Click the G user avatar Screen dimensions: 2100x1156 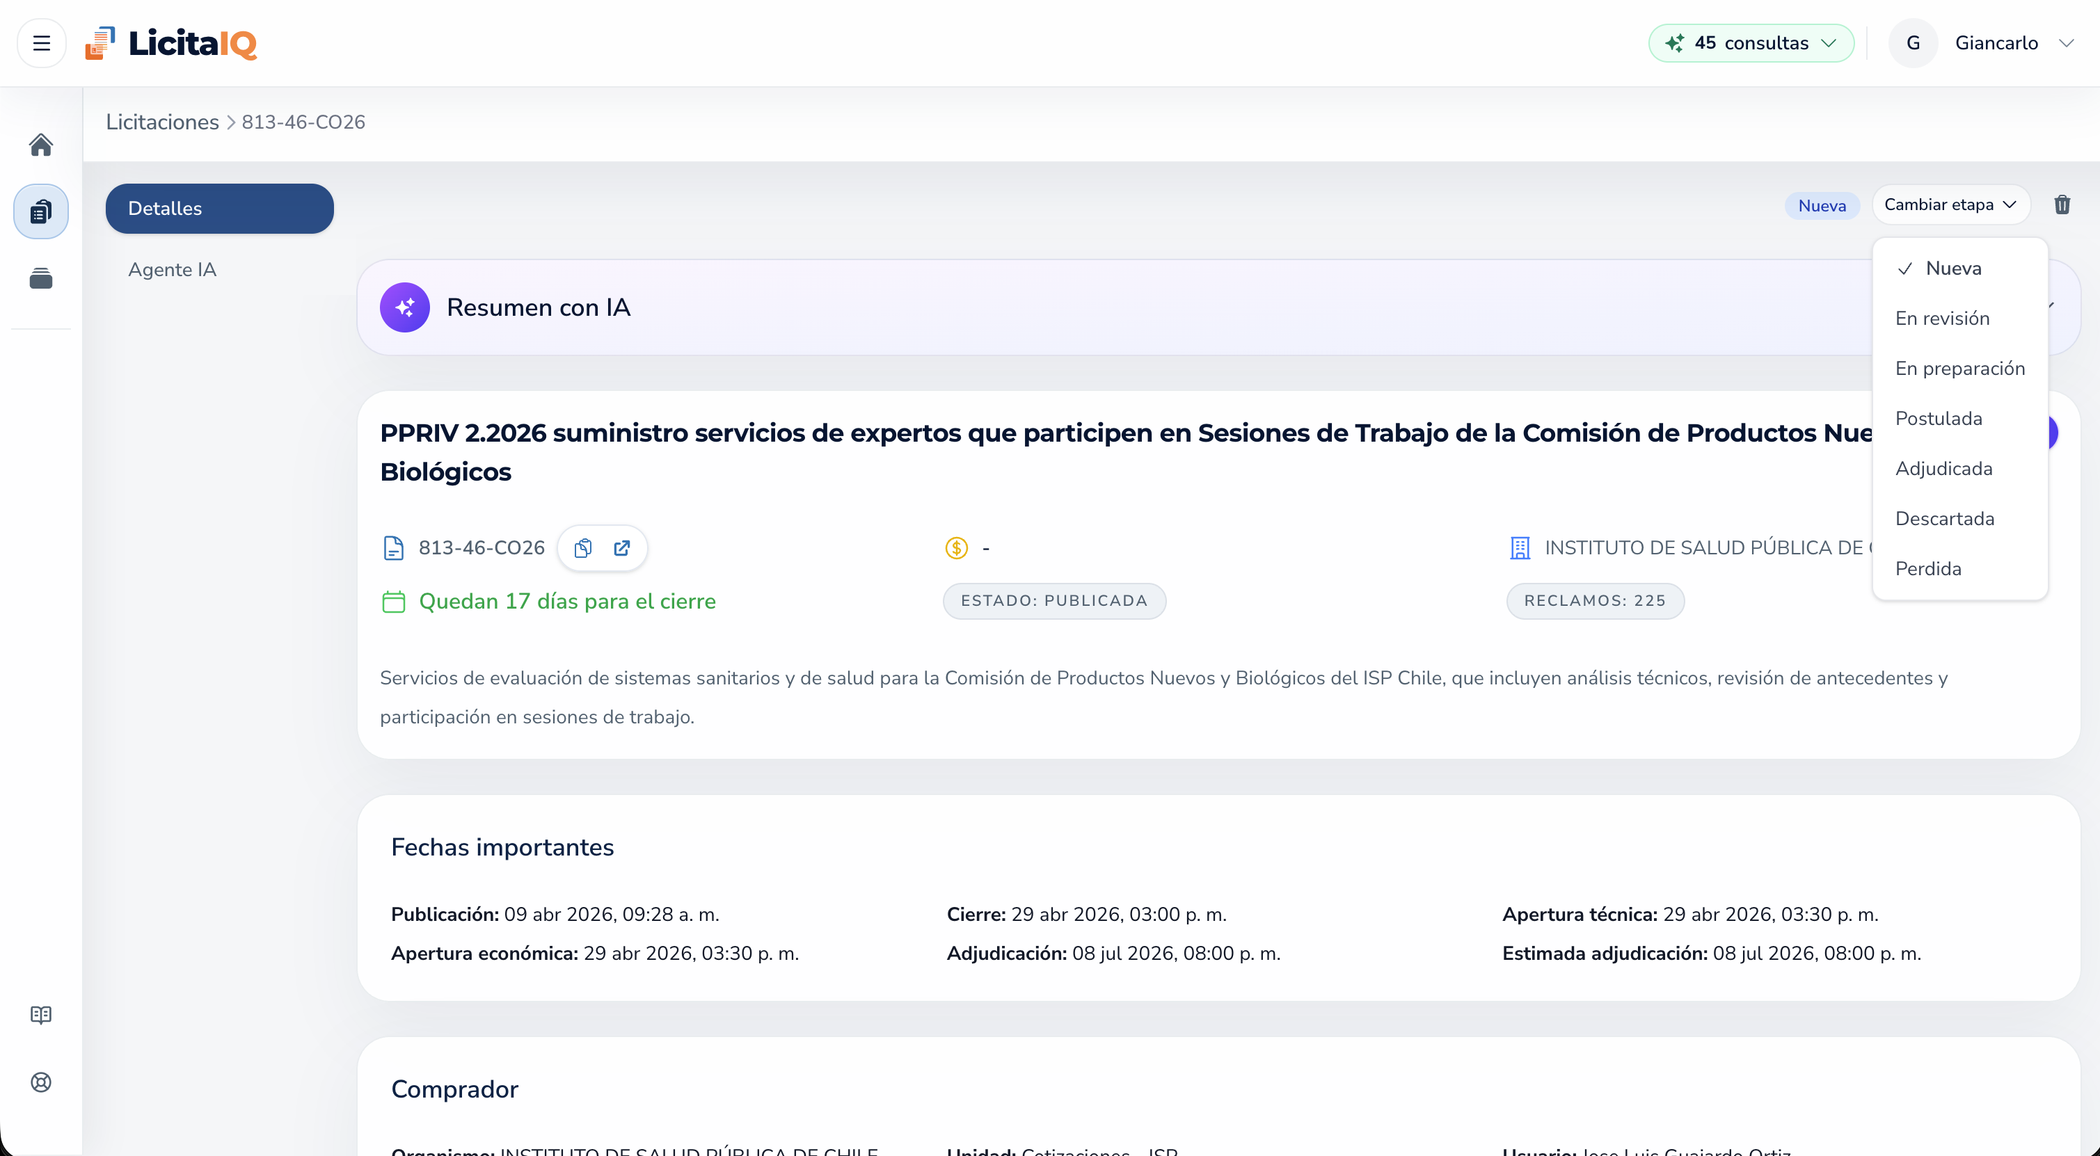pyautogui.click(x=1913, y=42)
